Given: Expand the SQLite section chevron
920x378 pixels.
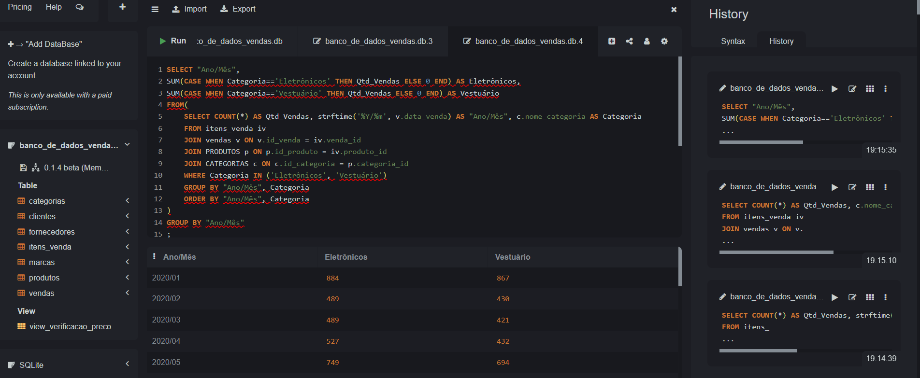Looking at the screenshot, I should [x=128, y=364].
